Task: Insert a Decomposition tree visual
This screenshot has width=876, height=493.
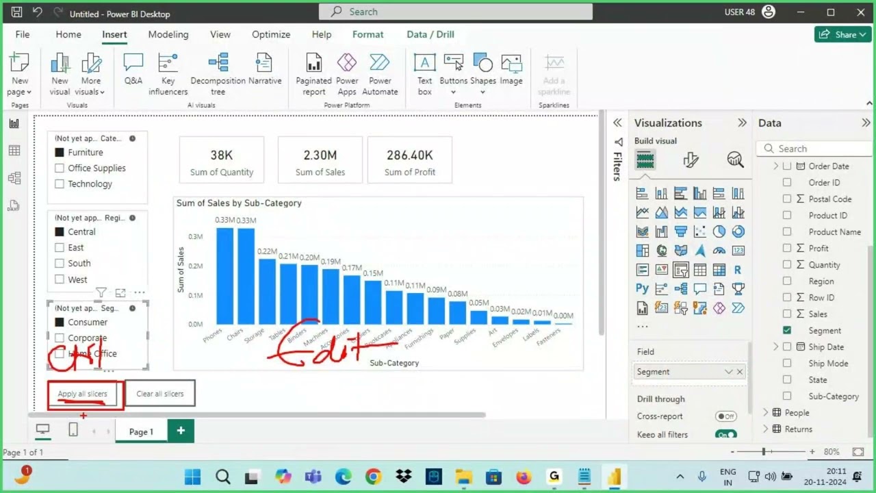Action: [x=218, y=74]
